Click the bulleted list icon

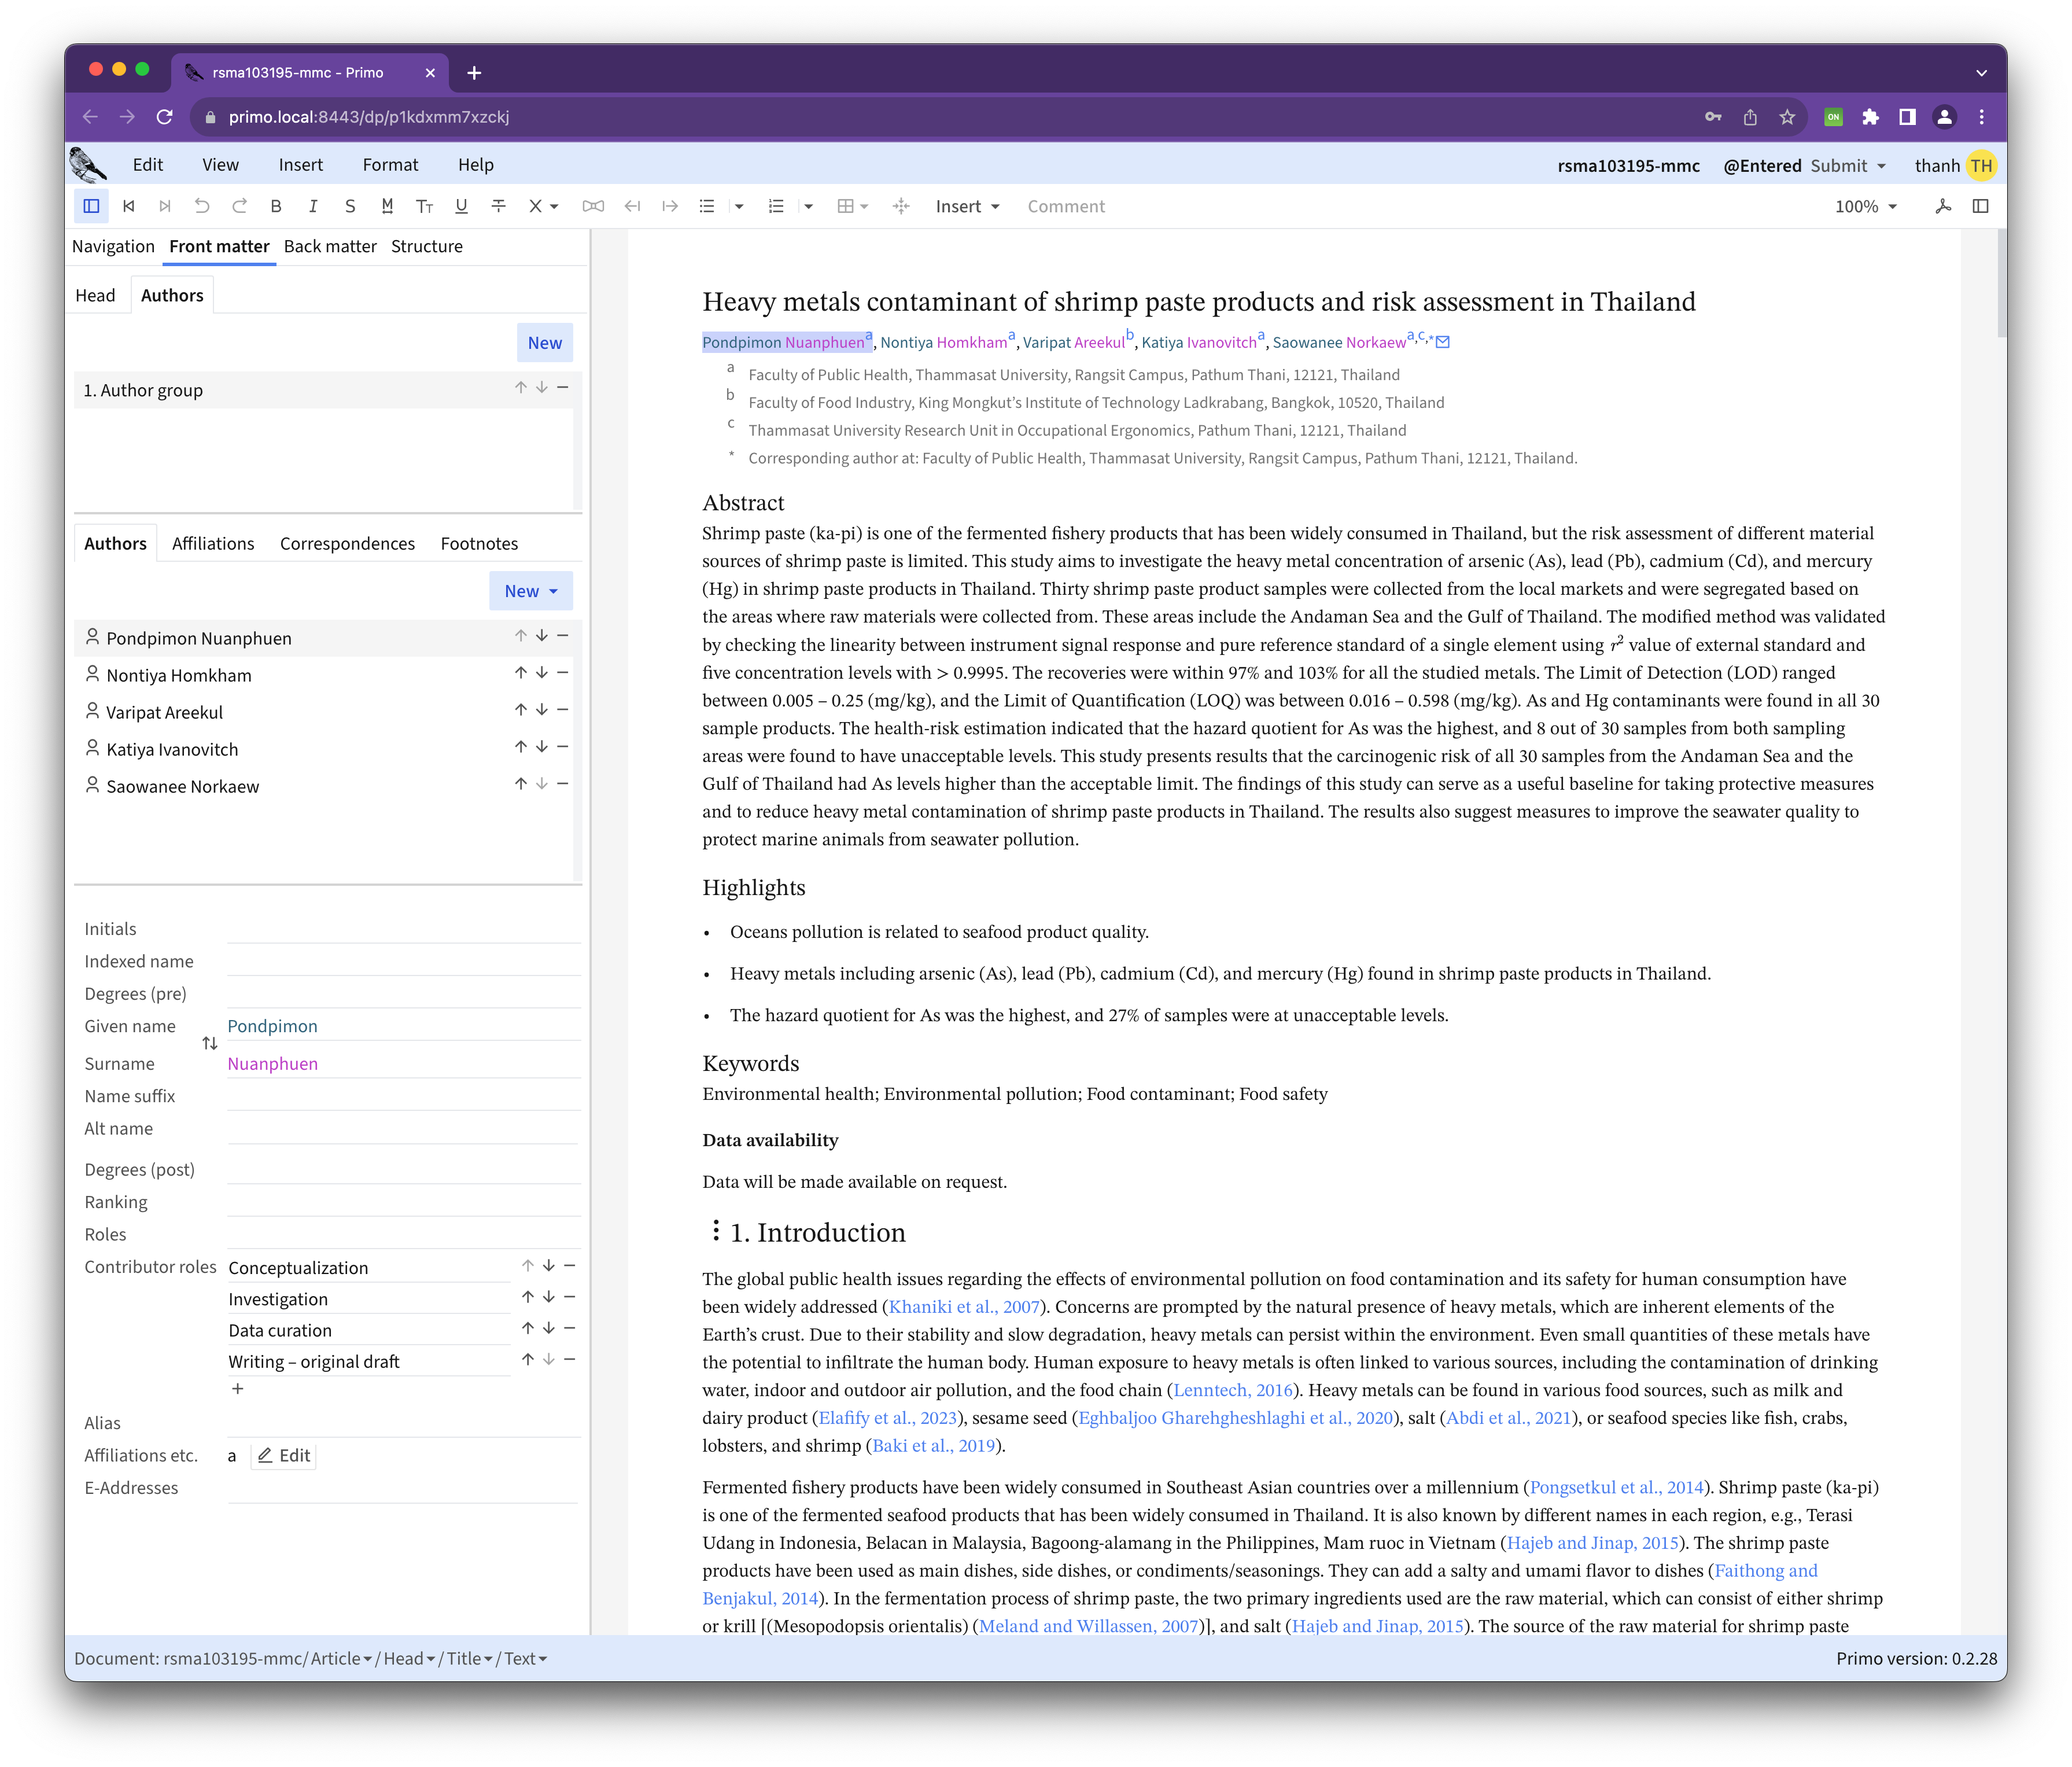[707, 206]
